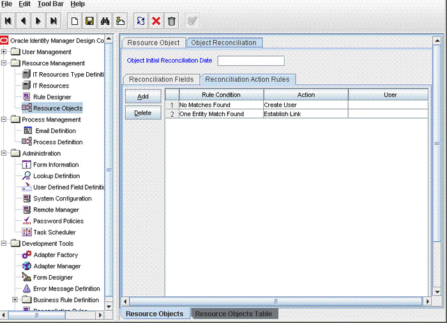
Task: Click the notes/prefill toolbar icon next to binoculars
Action: 120,21
